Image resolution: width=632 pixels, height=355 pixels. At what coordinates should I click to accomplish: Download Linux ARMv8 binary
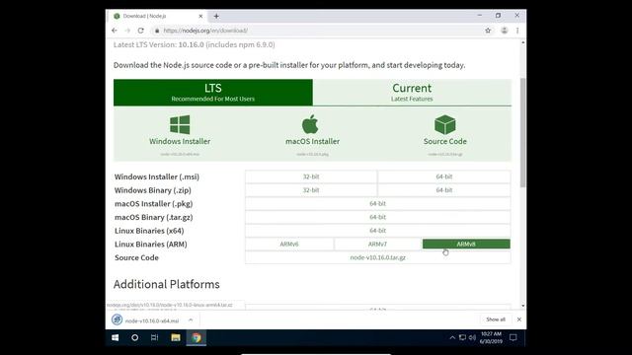coord(466,244)
